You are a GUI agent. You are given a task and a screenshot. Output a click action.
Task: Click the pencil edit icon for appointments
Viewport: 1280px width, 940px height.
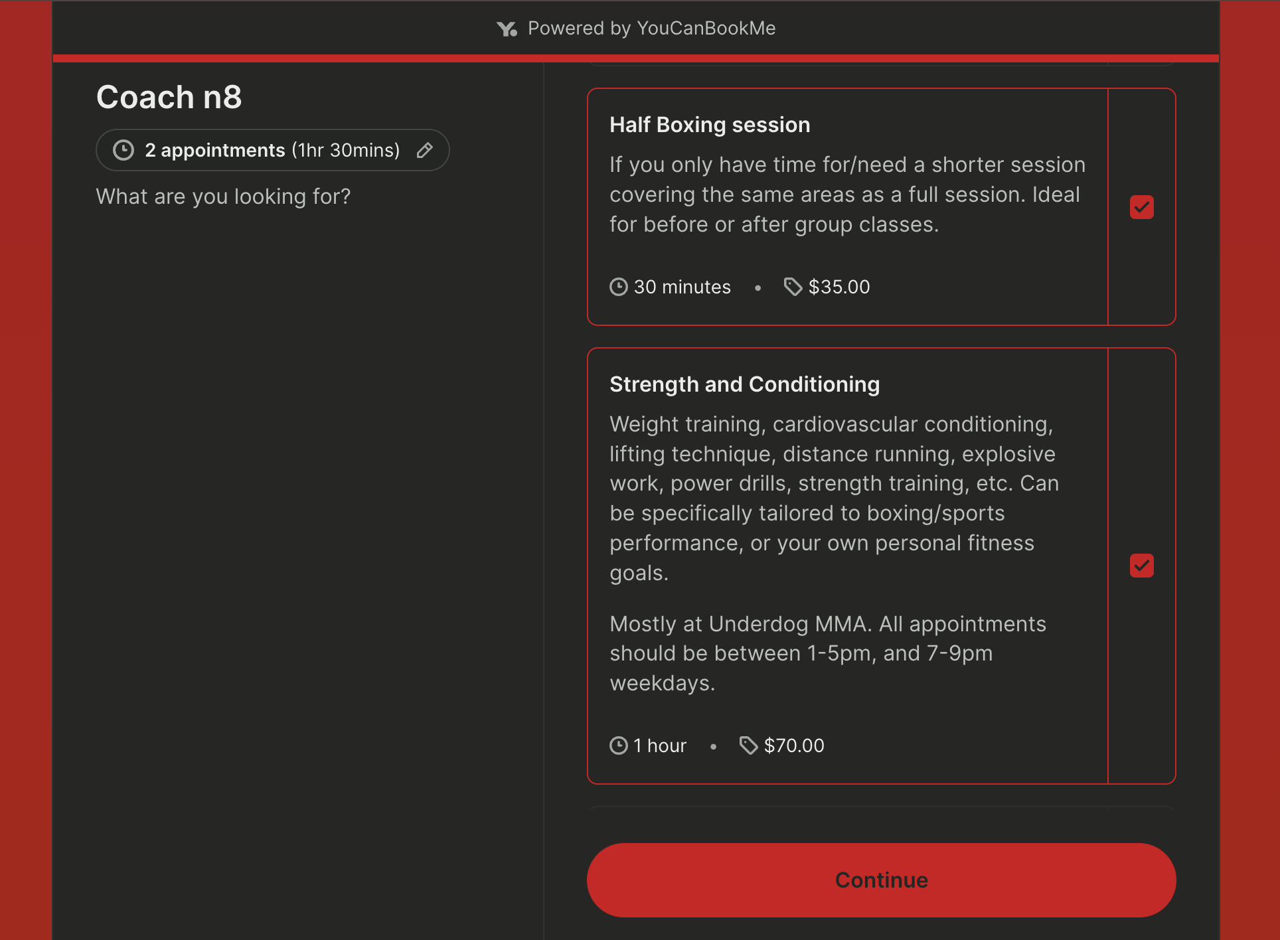click(425, 151)
